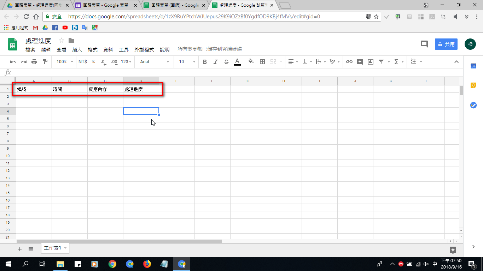Click the save status link in menu bar
483x271 pixels.
(210, 49)
